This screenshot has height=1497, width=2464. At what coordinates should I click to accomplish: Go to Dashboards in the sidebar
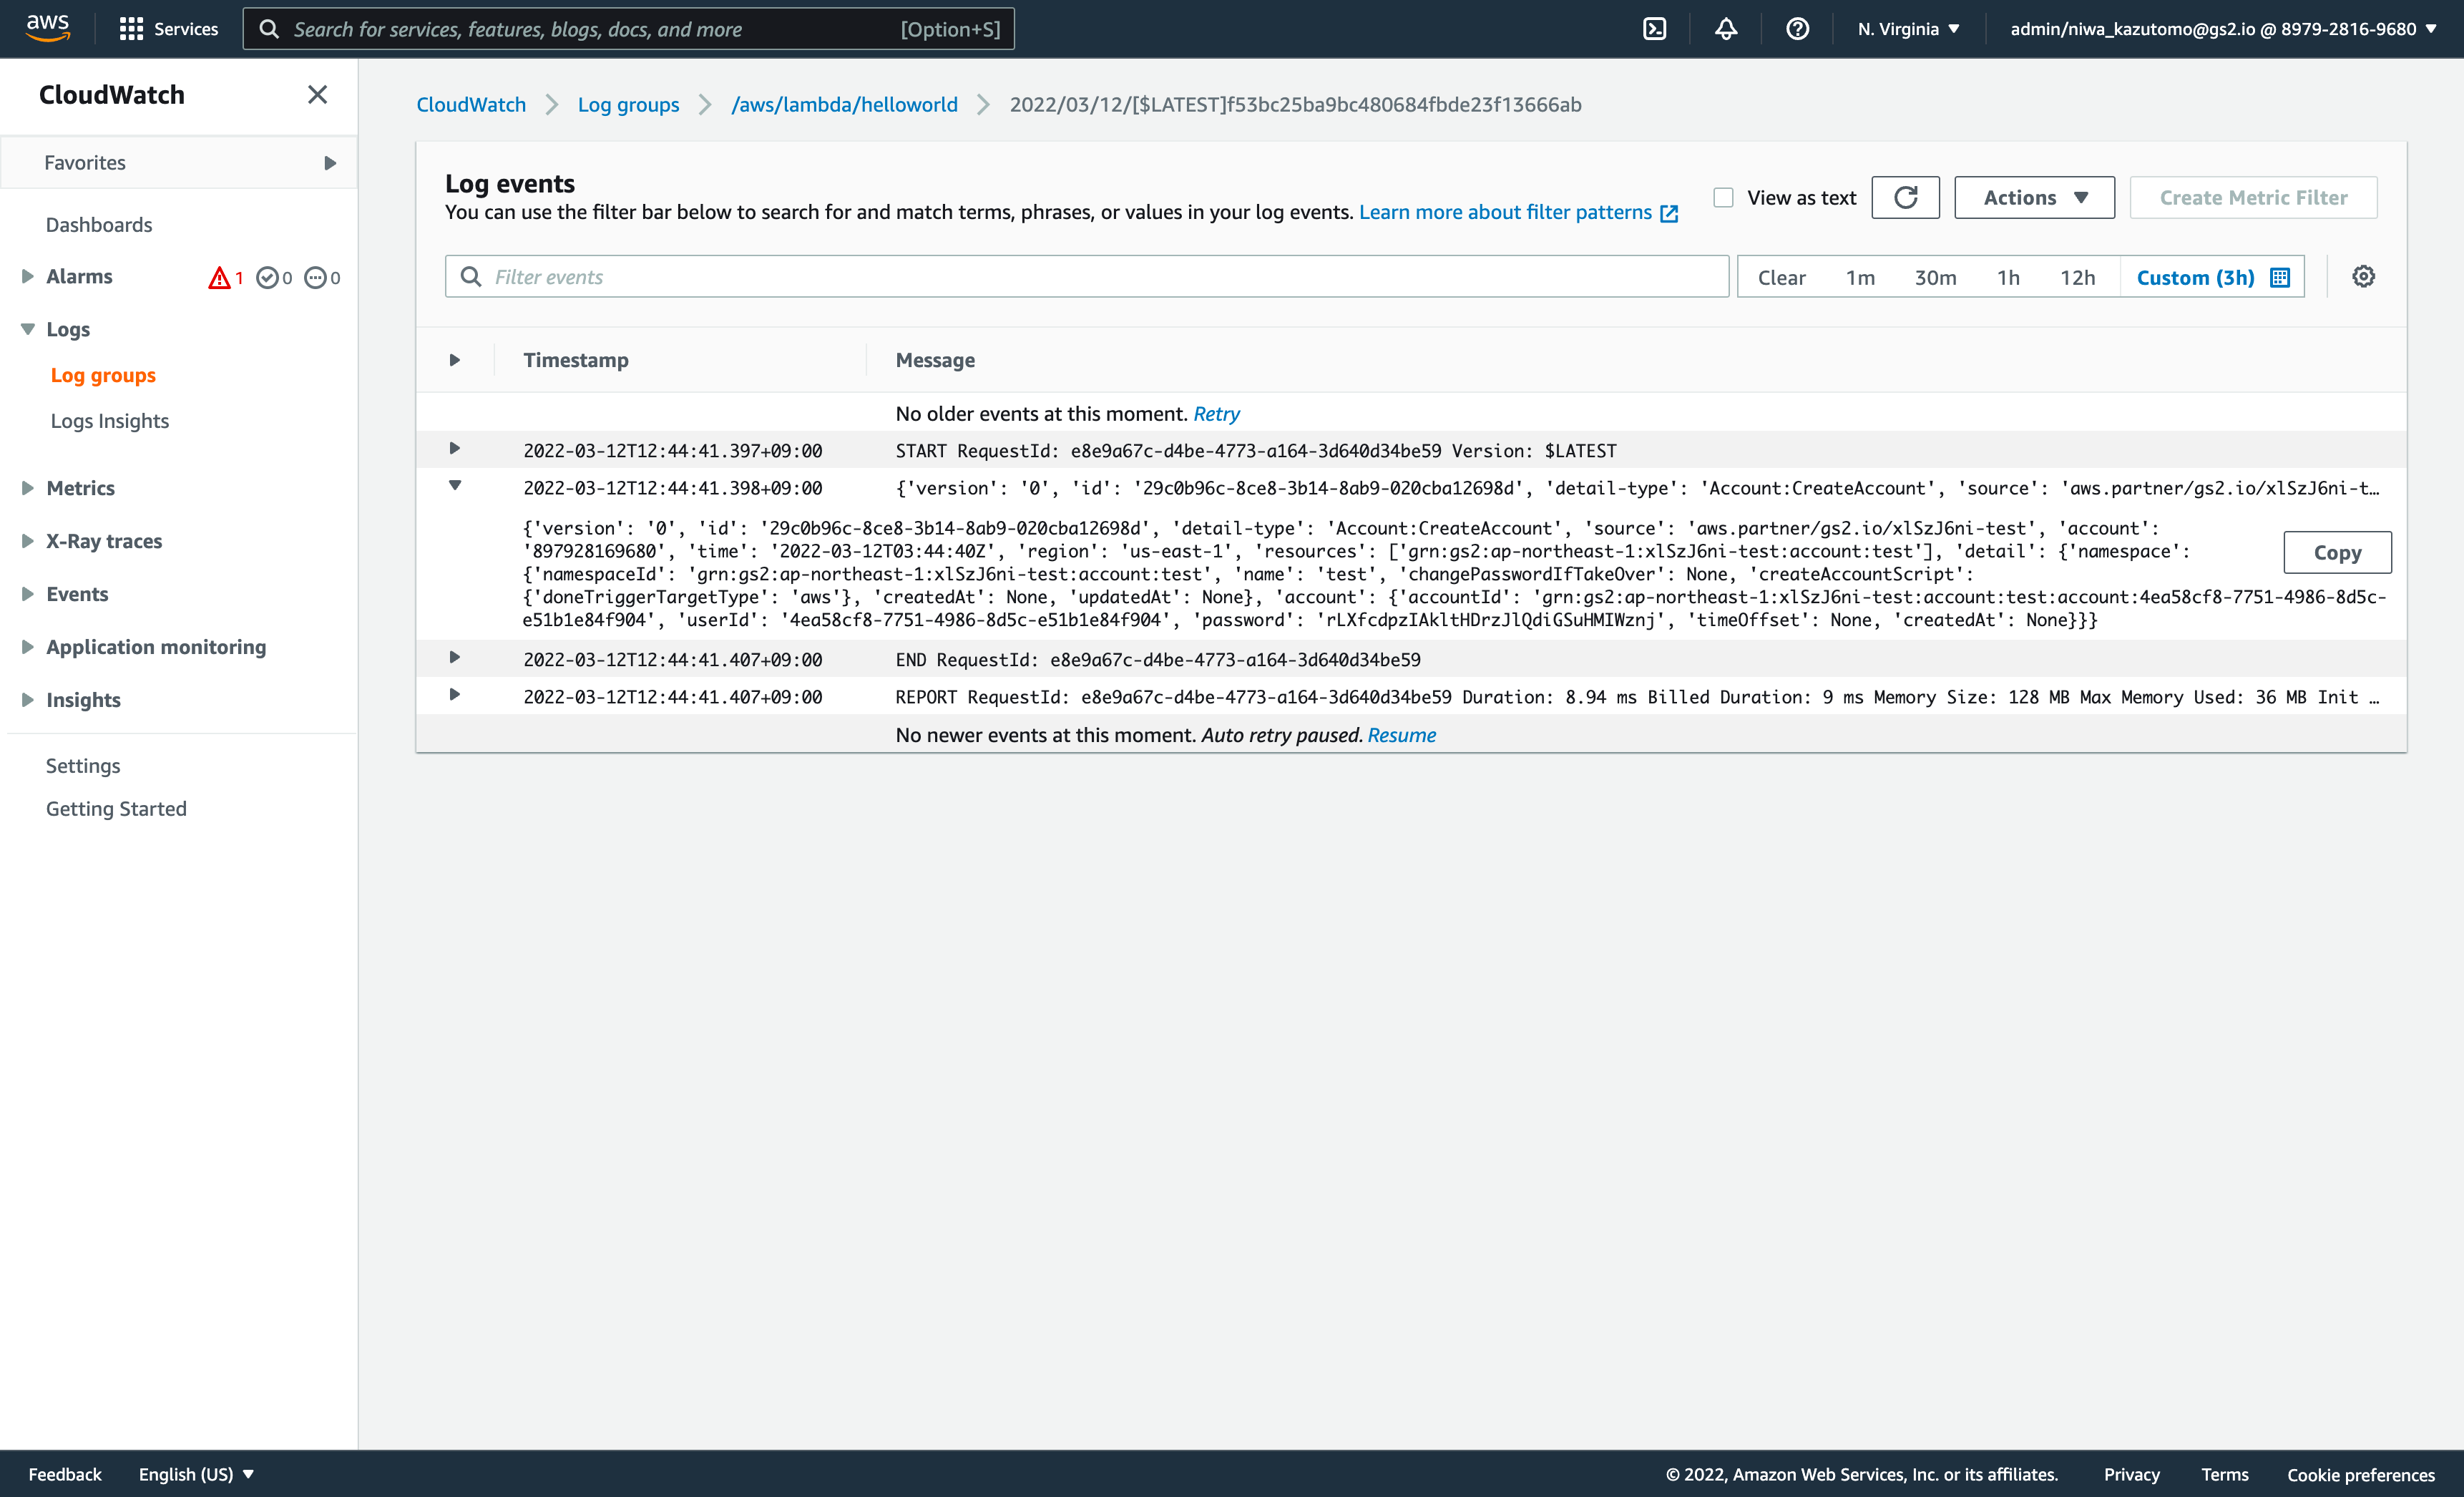(x=99, y=225)
